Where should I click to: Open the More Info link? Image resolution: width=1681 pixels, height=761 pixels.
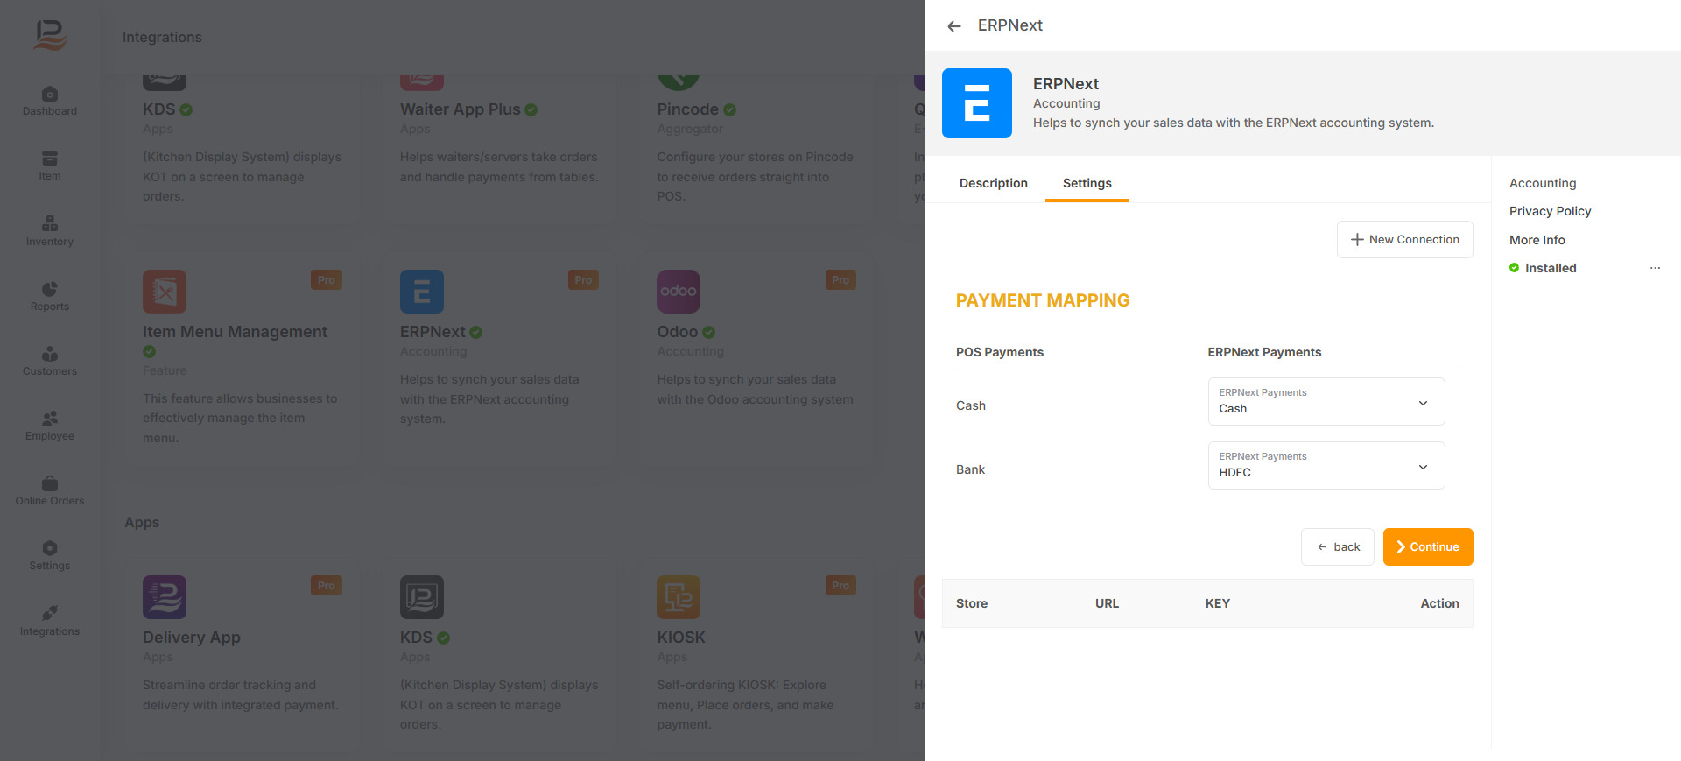tap(1537, 240)
